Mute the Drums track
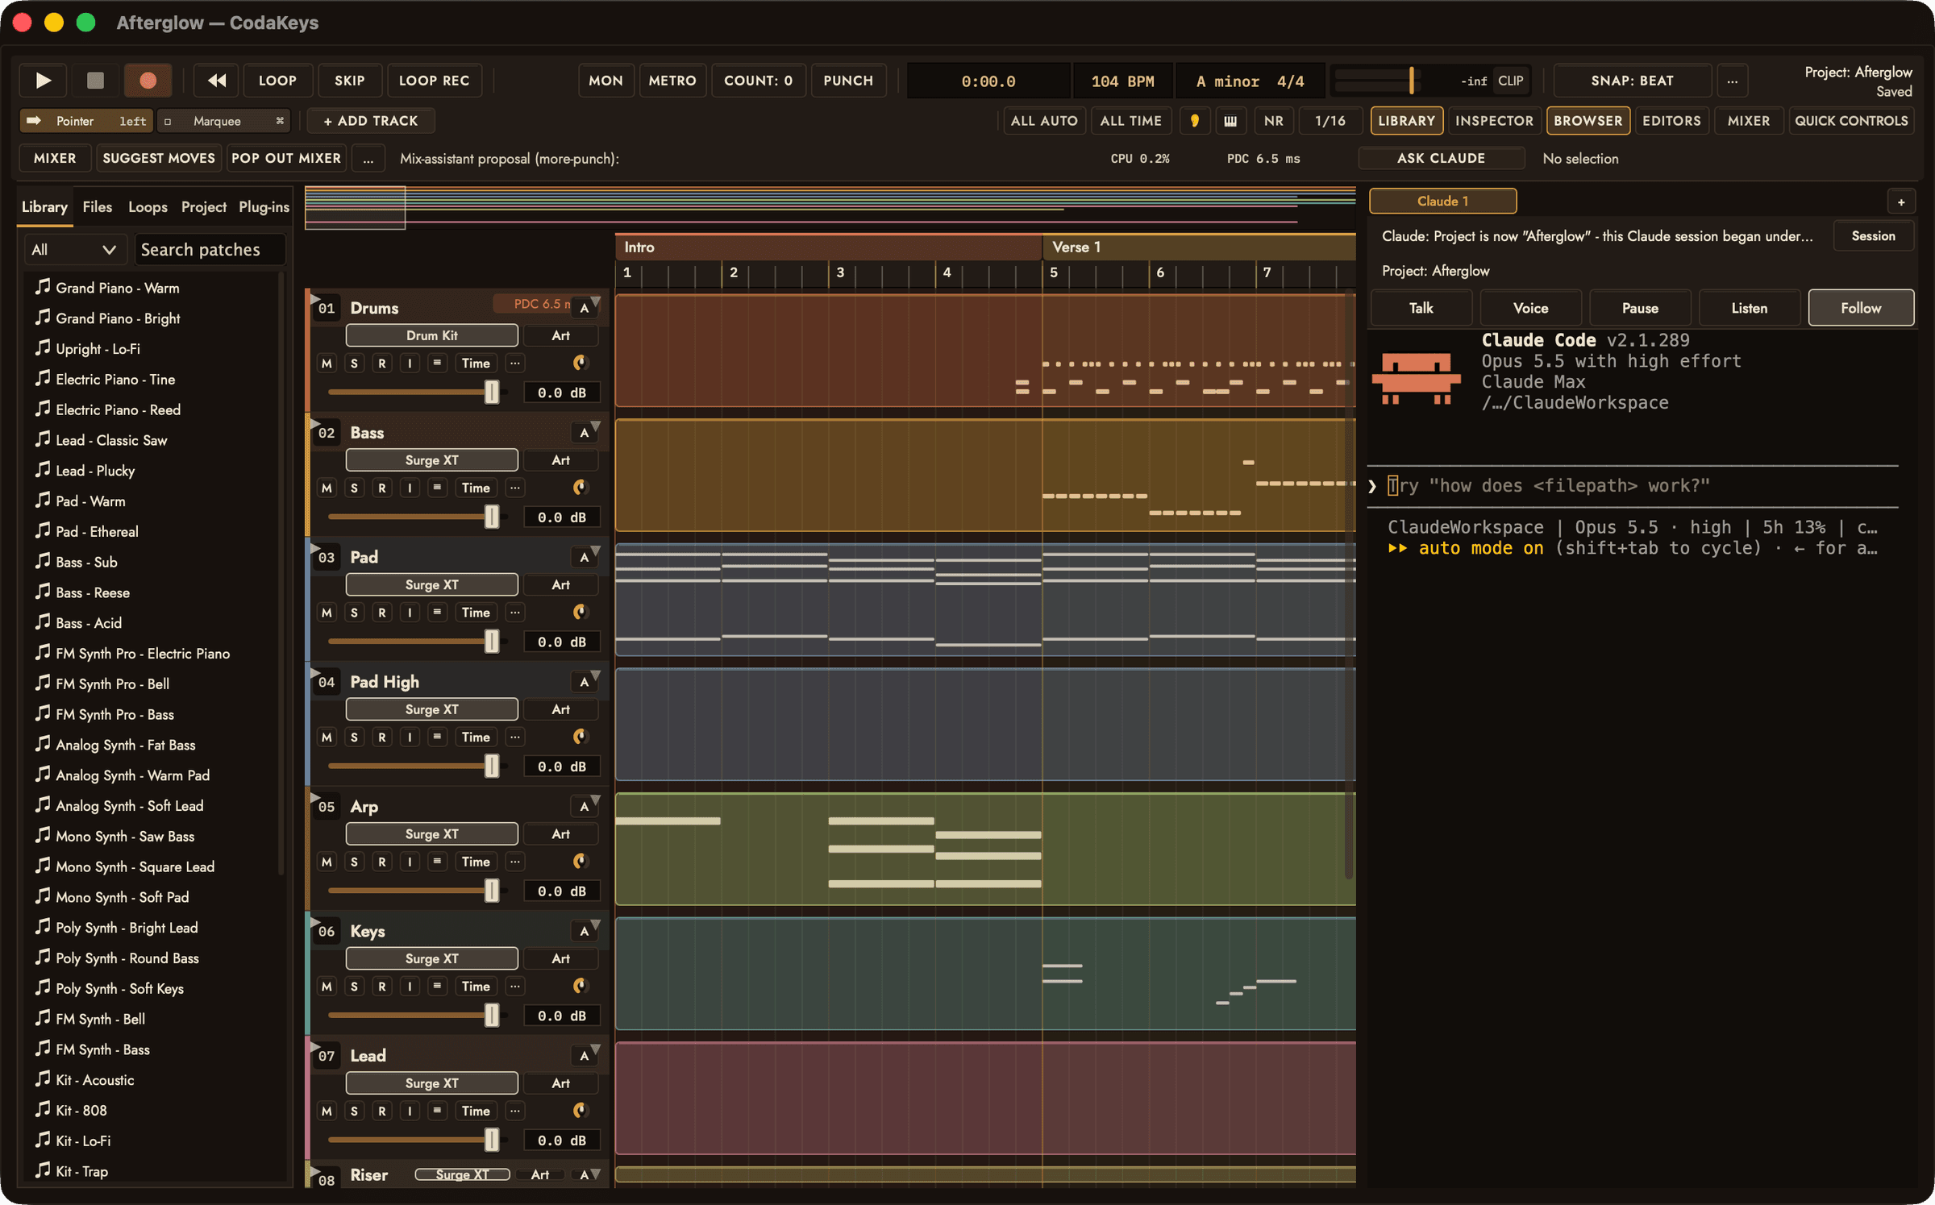Image resolution: width=1935 pixels, height=1205 pixels. click(x=327, y=364)
